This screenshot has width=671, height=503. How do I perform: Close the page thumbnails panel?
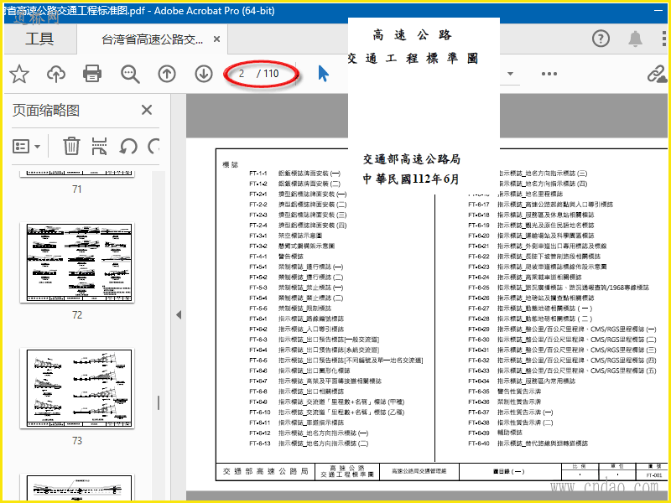pyautogui.click(x=146, y=110)
